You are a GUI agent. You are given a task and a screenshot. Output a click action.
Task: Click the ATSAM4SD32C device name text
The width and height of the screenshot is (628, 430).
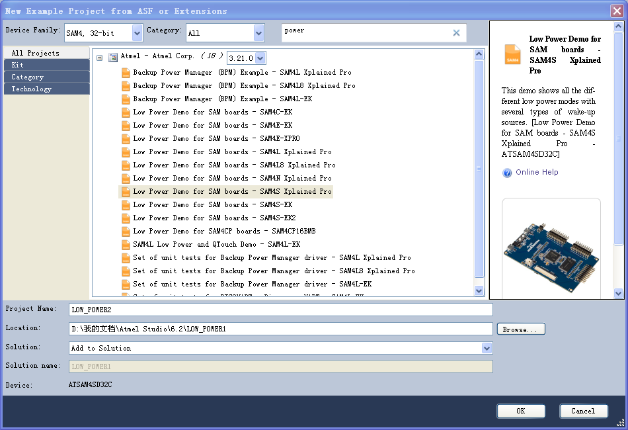click(x=90, y=385)
